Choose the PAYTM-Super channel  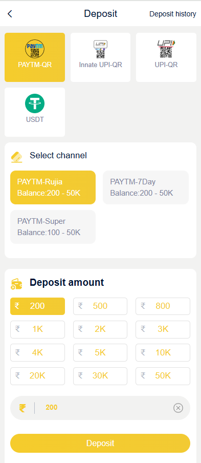pos(53,227)
